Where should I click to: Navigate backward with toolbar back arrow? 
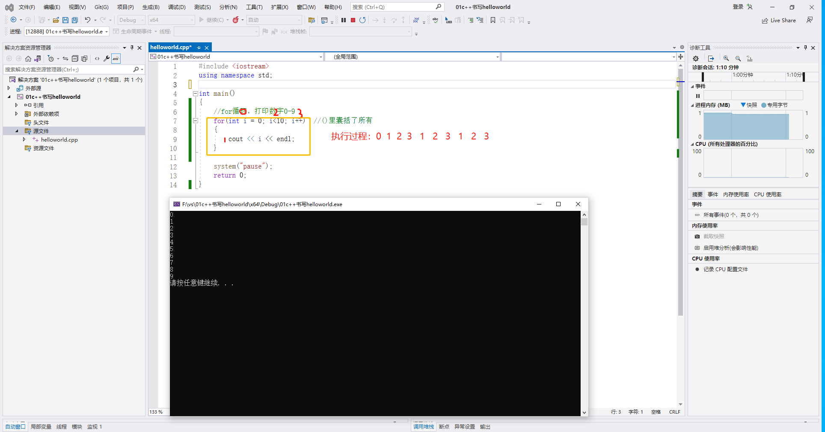pos(14,20)
